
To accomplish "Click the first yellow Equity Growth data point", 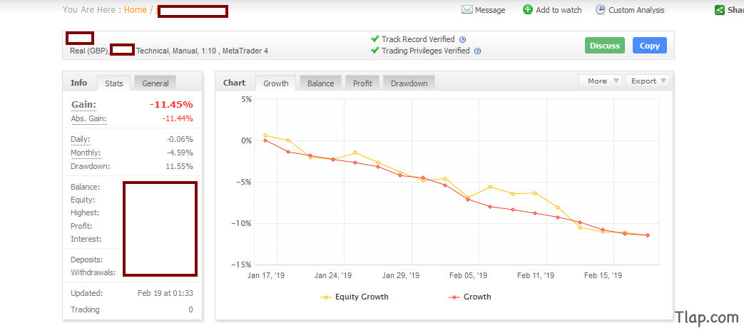I will click(265, 135).
